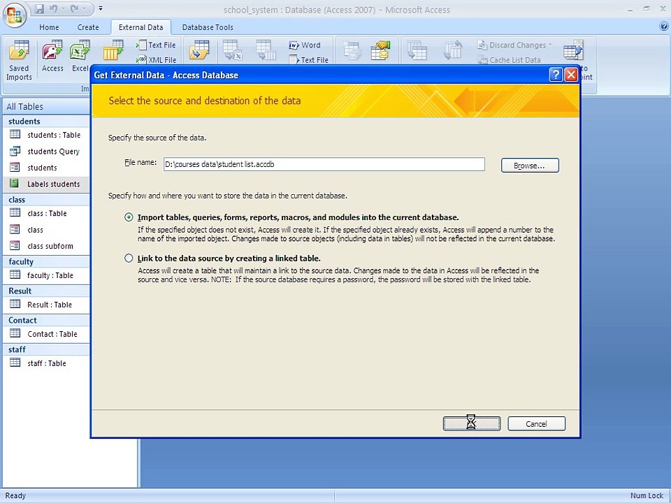Collapse the staff group header

[46, 349]
